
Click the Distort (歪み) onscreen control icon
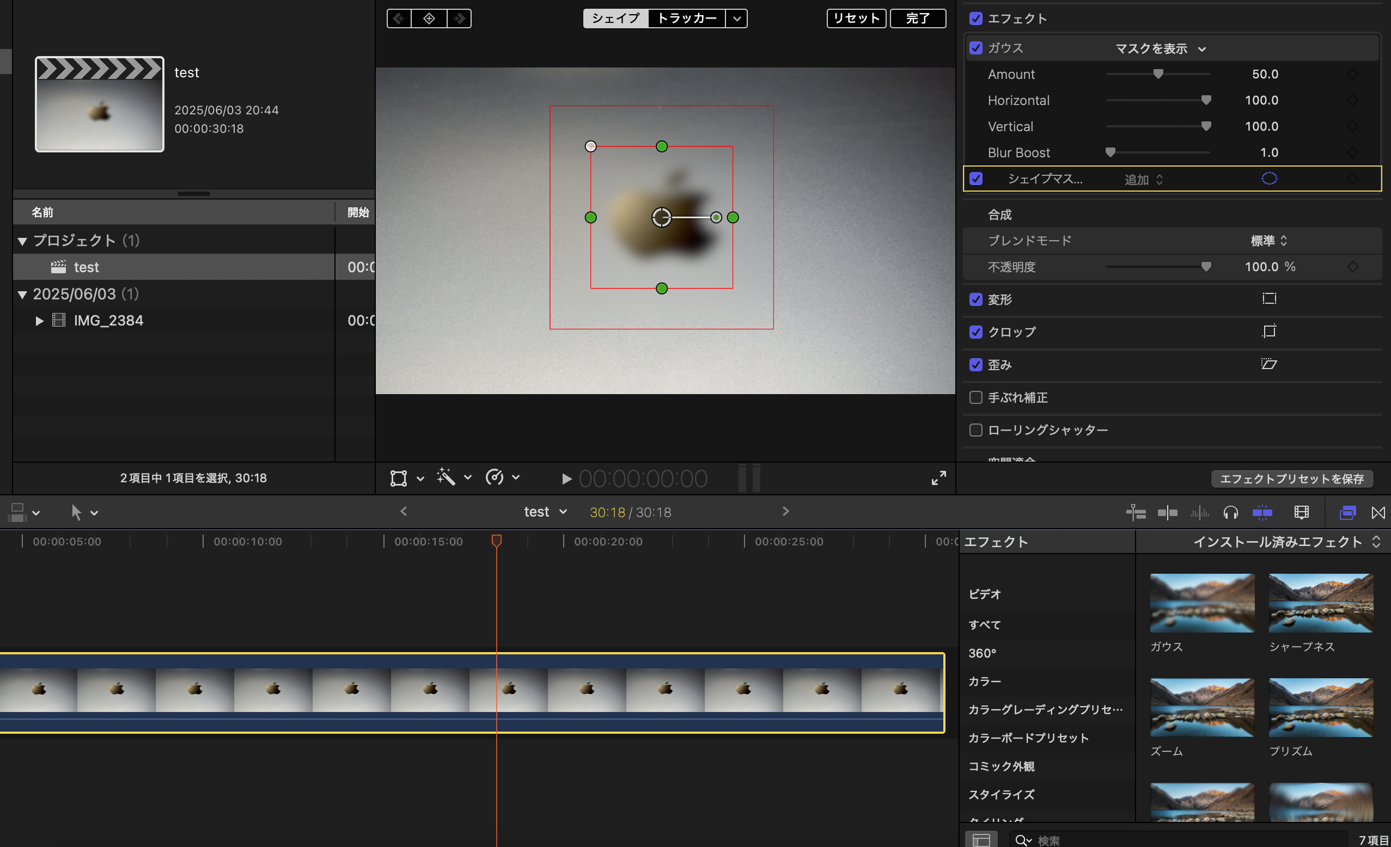[1269, 365]
